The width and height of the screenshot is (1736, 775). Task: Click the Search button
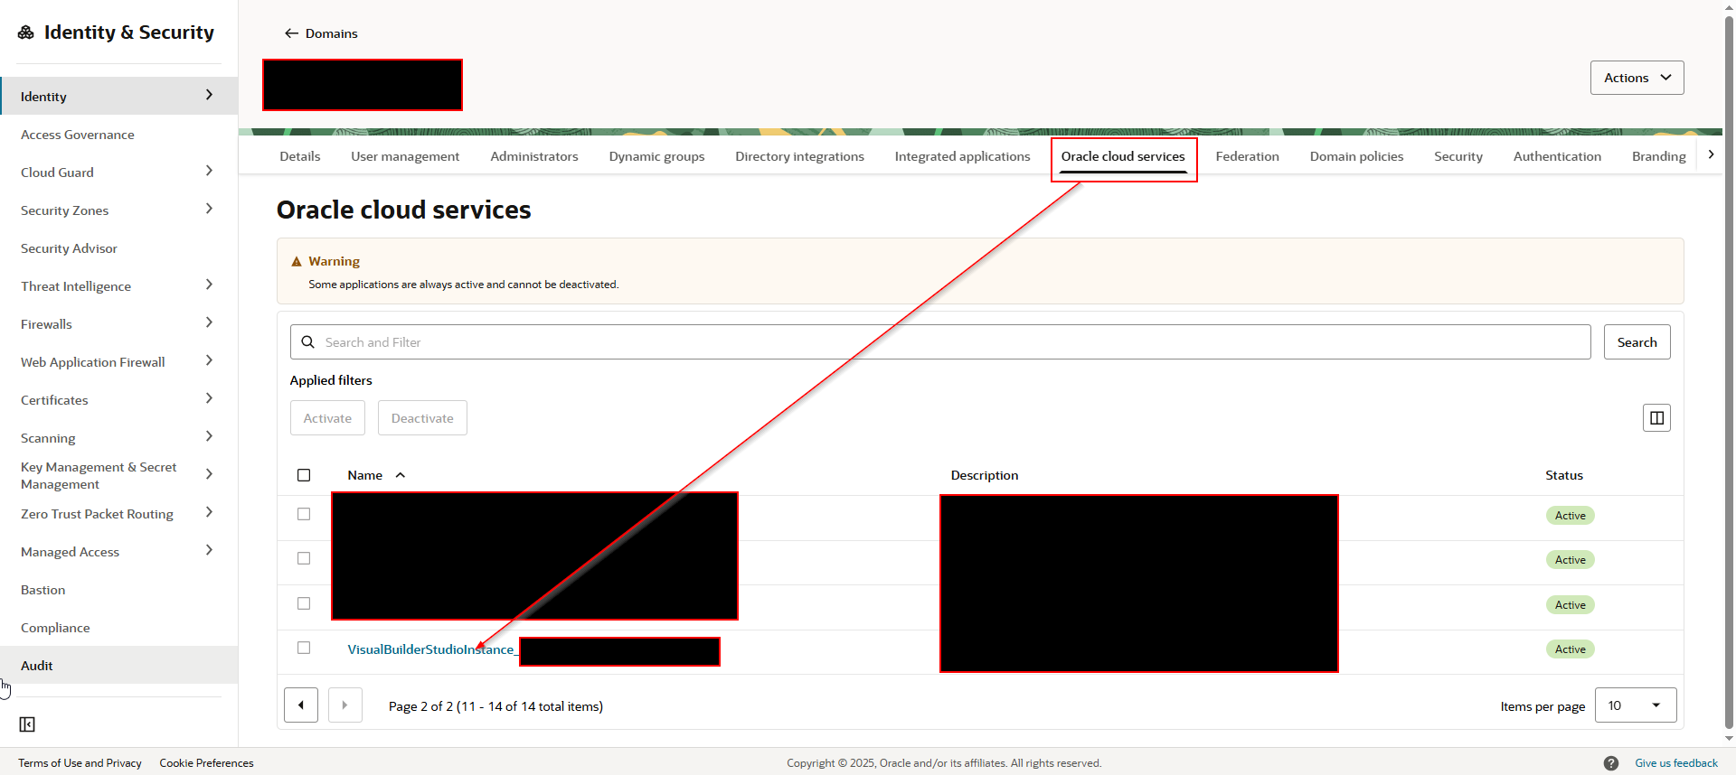pos(1637,342)
